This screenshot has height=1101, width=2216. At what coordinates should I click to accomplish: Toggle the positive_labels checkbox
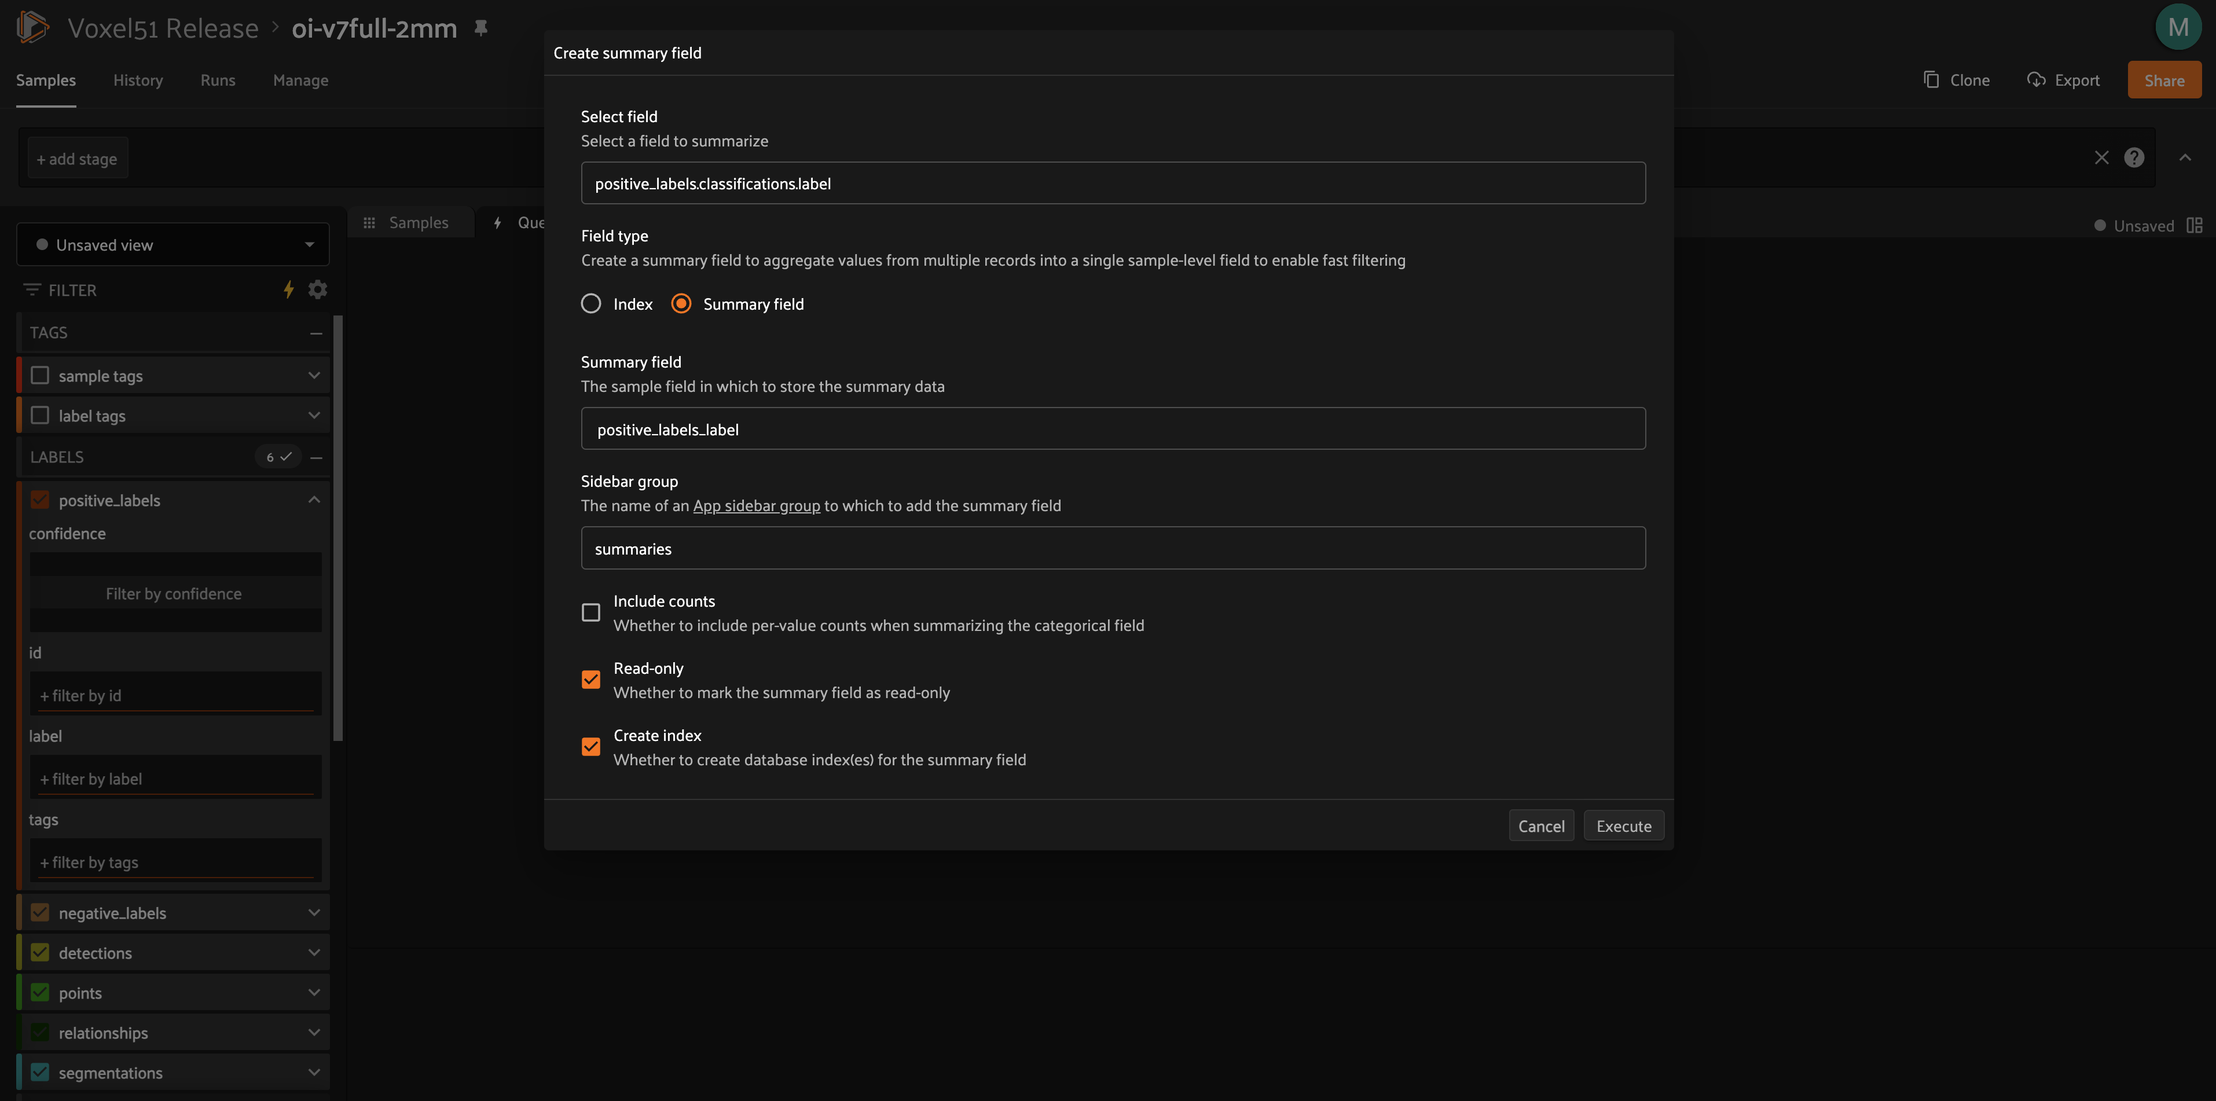tap(39, 500)
